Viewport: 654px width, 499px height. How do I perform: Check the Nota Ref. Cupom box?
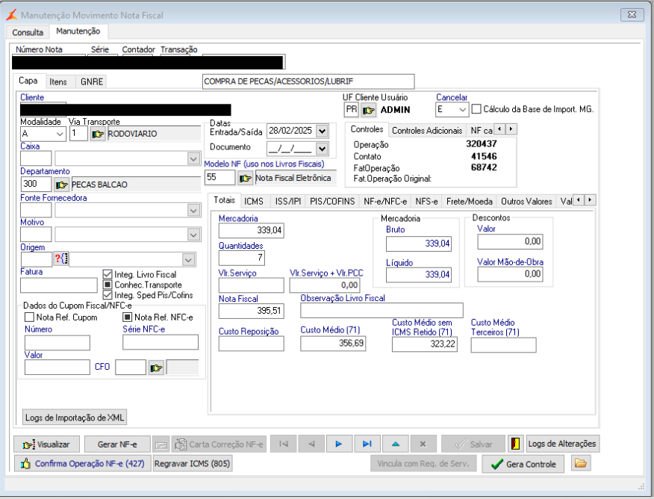29,317
